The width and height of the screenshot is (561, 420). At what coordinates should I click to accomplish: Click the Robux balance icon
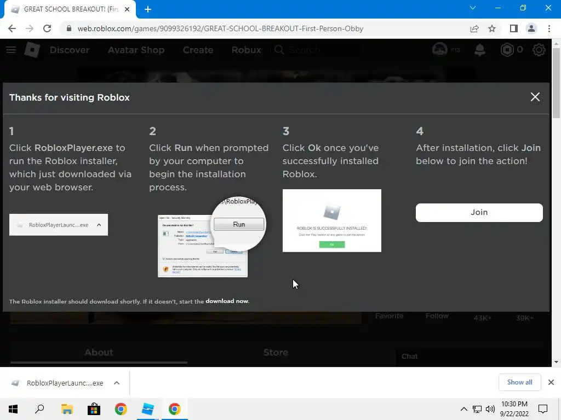tap(507, 50)
